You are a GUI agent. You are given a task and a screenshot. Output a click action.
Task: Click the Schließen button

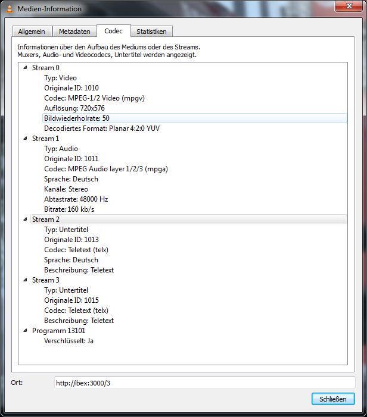(333, 399)
